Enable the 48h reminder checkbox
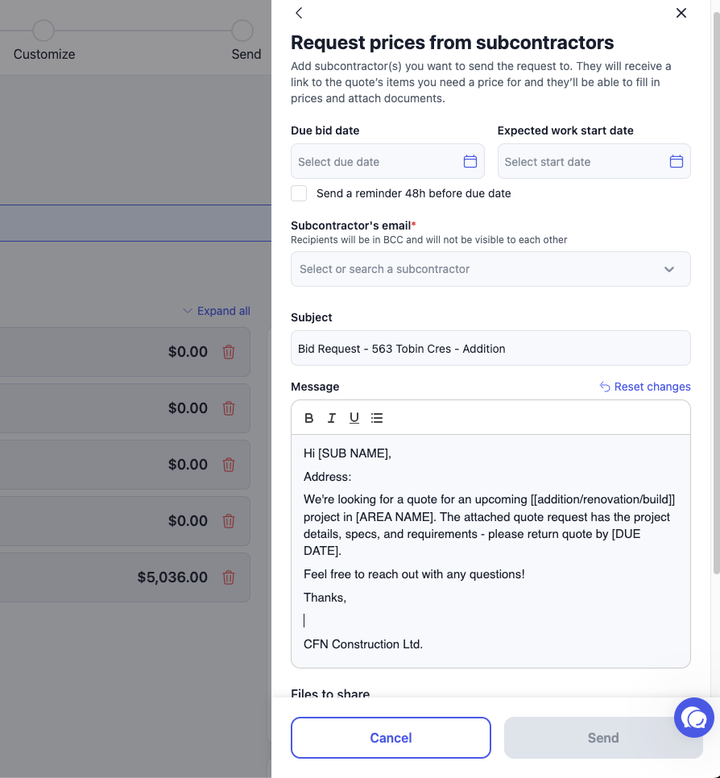 tap(299, 193)
